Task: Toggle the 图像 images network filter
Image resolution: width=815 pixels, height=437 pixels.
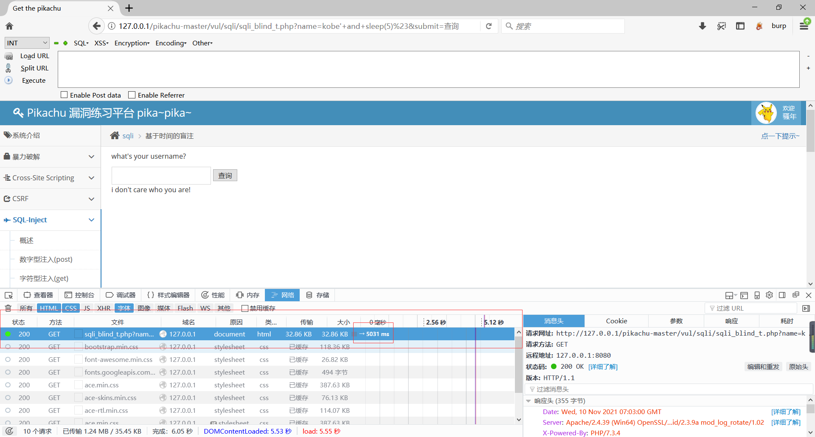Action: pyautogui.click(x=144, y=308)
